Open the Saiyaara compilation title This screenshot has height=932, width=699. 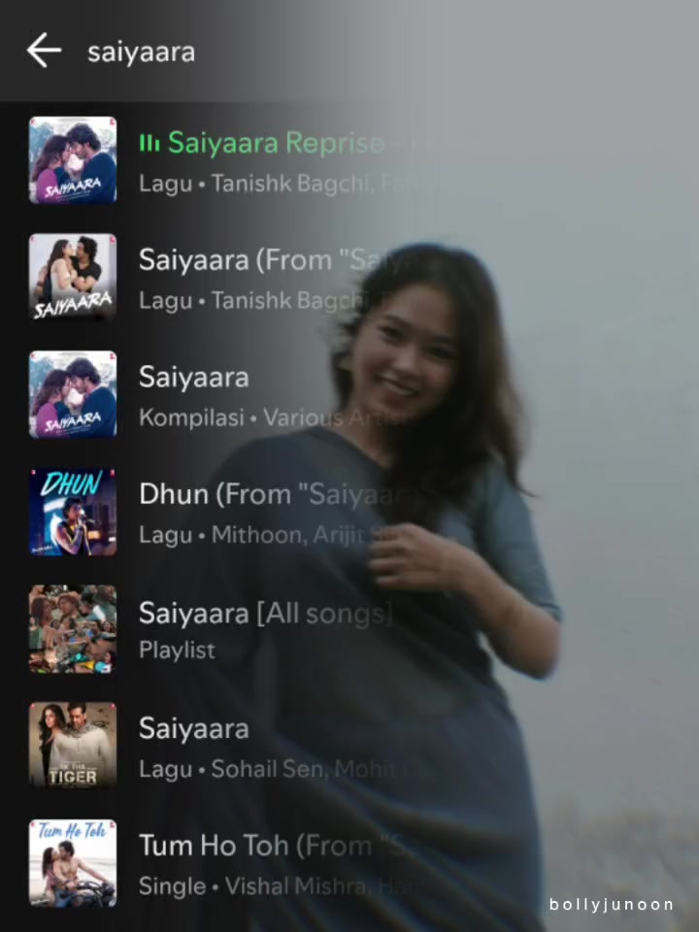[194, 378]
